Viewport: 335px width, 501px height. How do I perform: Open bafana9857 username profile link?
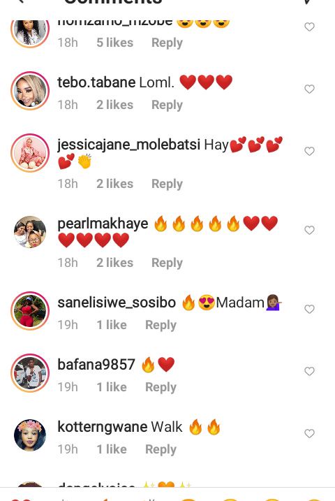[x=96, y=365]
